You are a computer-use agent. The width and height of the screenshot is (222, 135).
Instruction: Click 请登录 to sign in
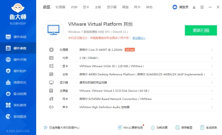(183, 7)
